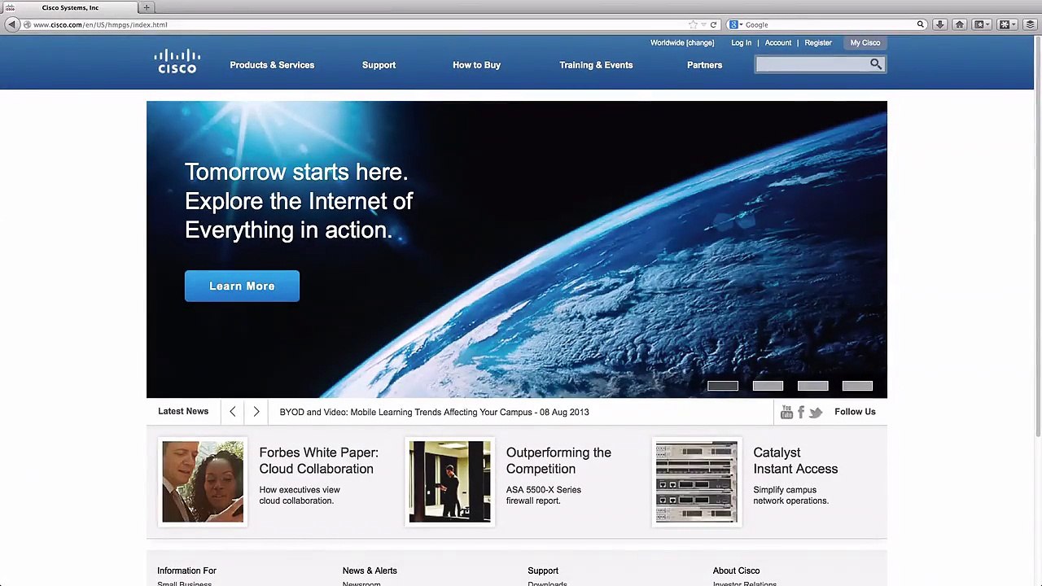Go back with the browser back arrow

click(11, 24)
